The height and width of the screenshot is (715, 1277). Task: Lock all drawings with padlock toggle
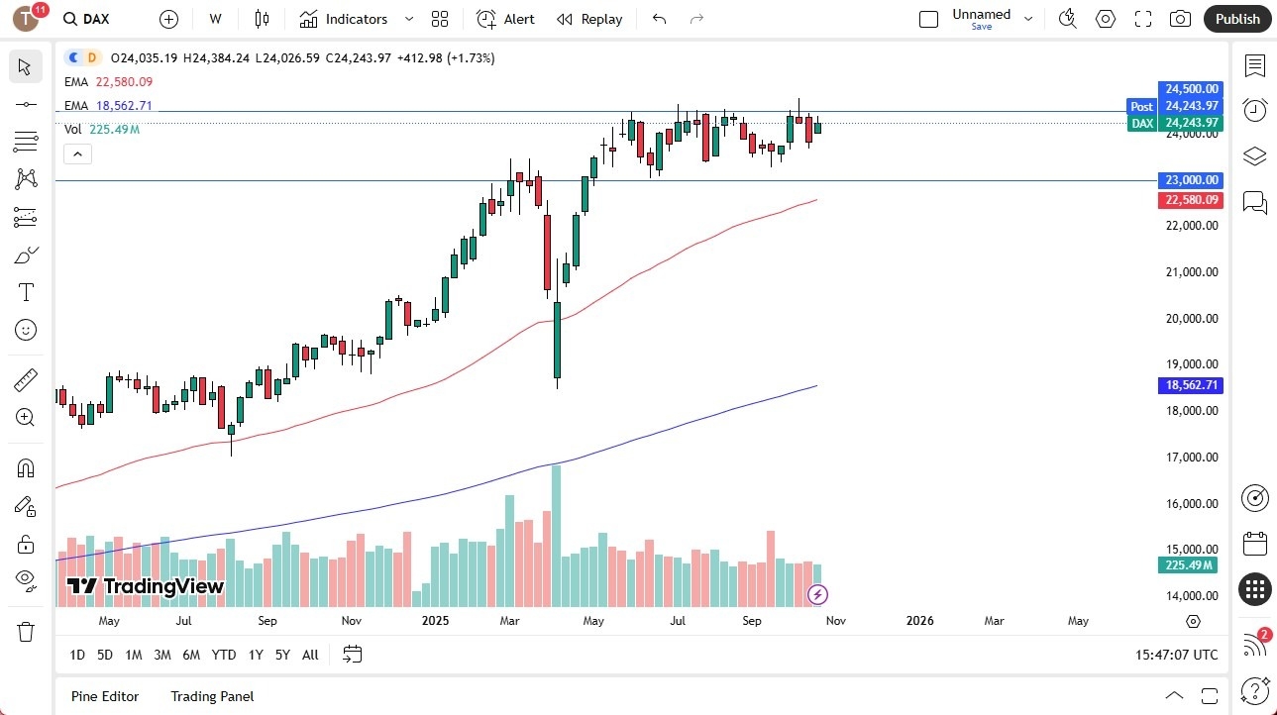pyautogui.click(x=27, y=543)
